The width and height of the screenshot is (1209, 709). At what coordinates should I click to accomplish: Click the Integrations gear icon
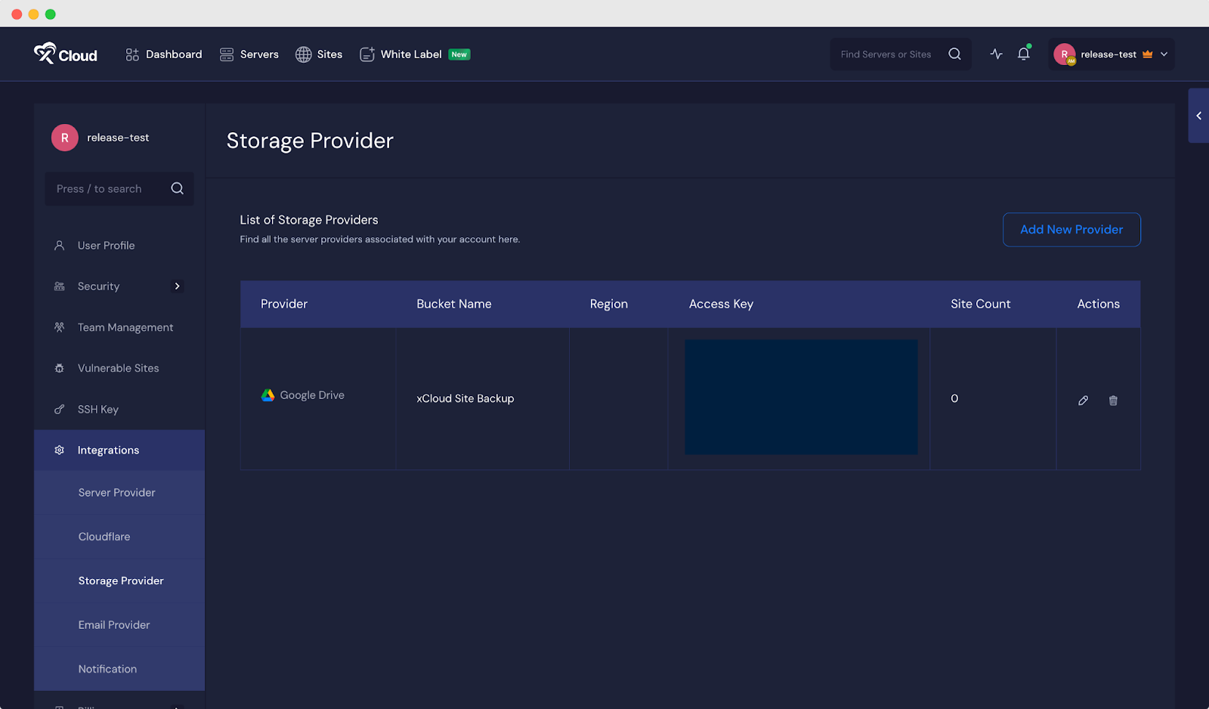coord(59,450)
